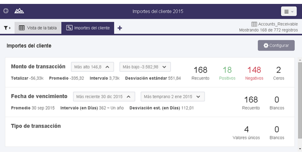Click the scrollbar up arrow
The width and height of the screenshot is (302, 152).
(x=300, y=60)
